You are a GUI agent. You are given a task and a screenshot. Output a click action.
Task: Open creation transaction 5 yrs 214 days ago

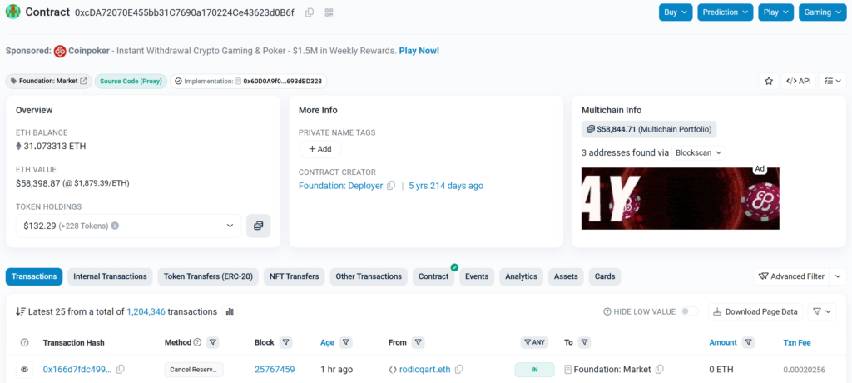[x=446, y=186]
